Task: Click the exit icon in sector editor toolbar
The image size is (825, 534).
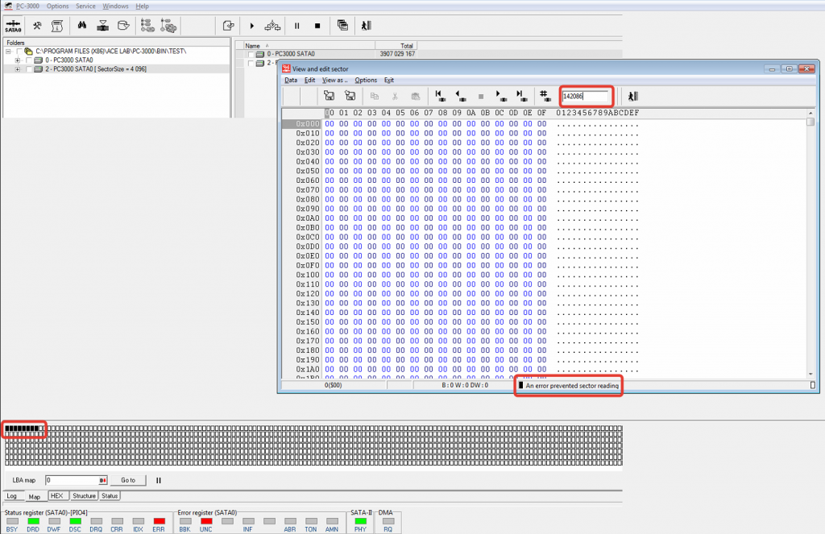Action: pos(633,96)
